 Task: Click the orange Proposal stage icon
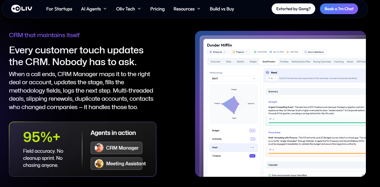[x=234, y=52]
